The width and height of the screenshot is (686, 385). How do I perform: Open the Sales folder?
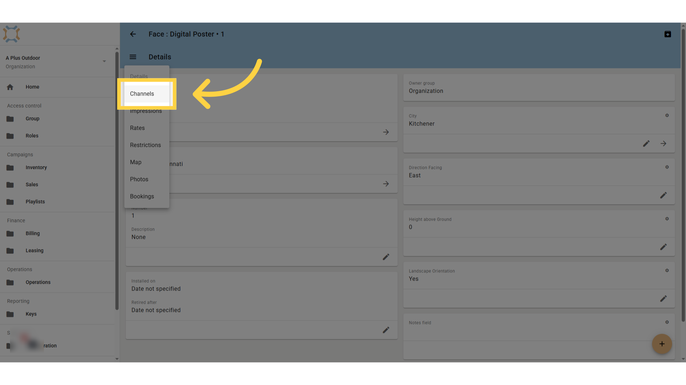click(57, 185)
